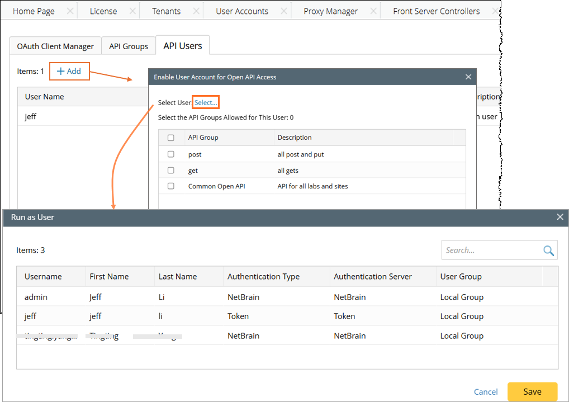This screenshot has height=402, width=569.
Task: Close the Enable User Account dialog
Action: (468, 77)
